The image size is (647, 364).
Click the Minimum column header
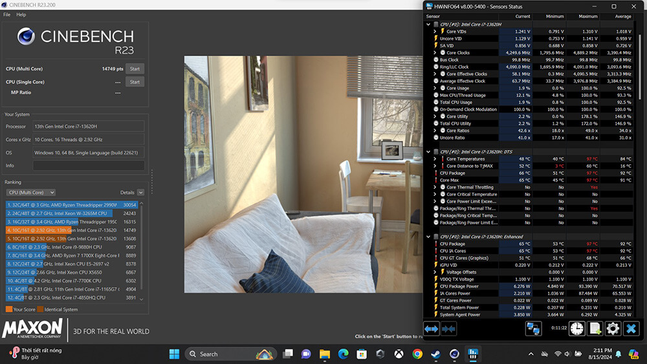555,17
